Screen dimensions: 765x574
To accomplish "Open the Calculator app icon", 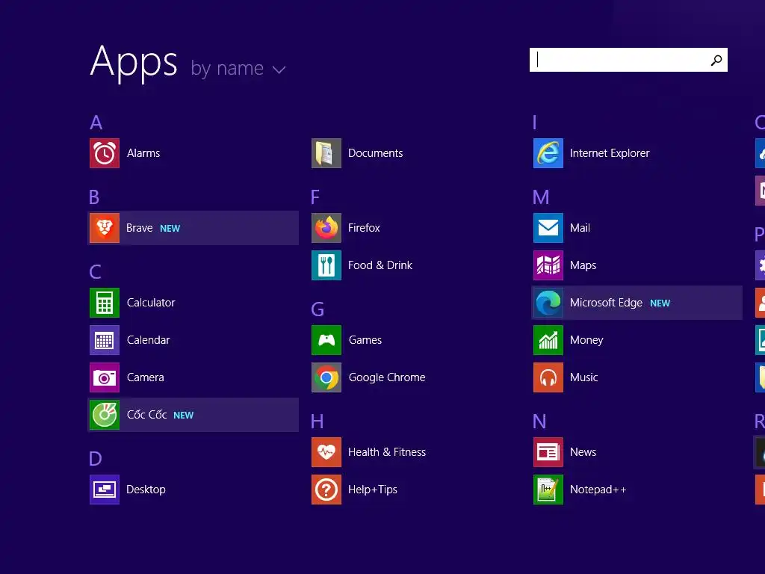I will pos(105,303).
